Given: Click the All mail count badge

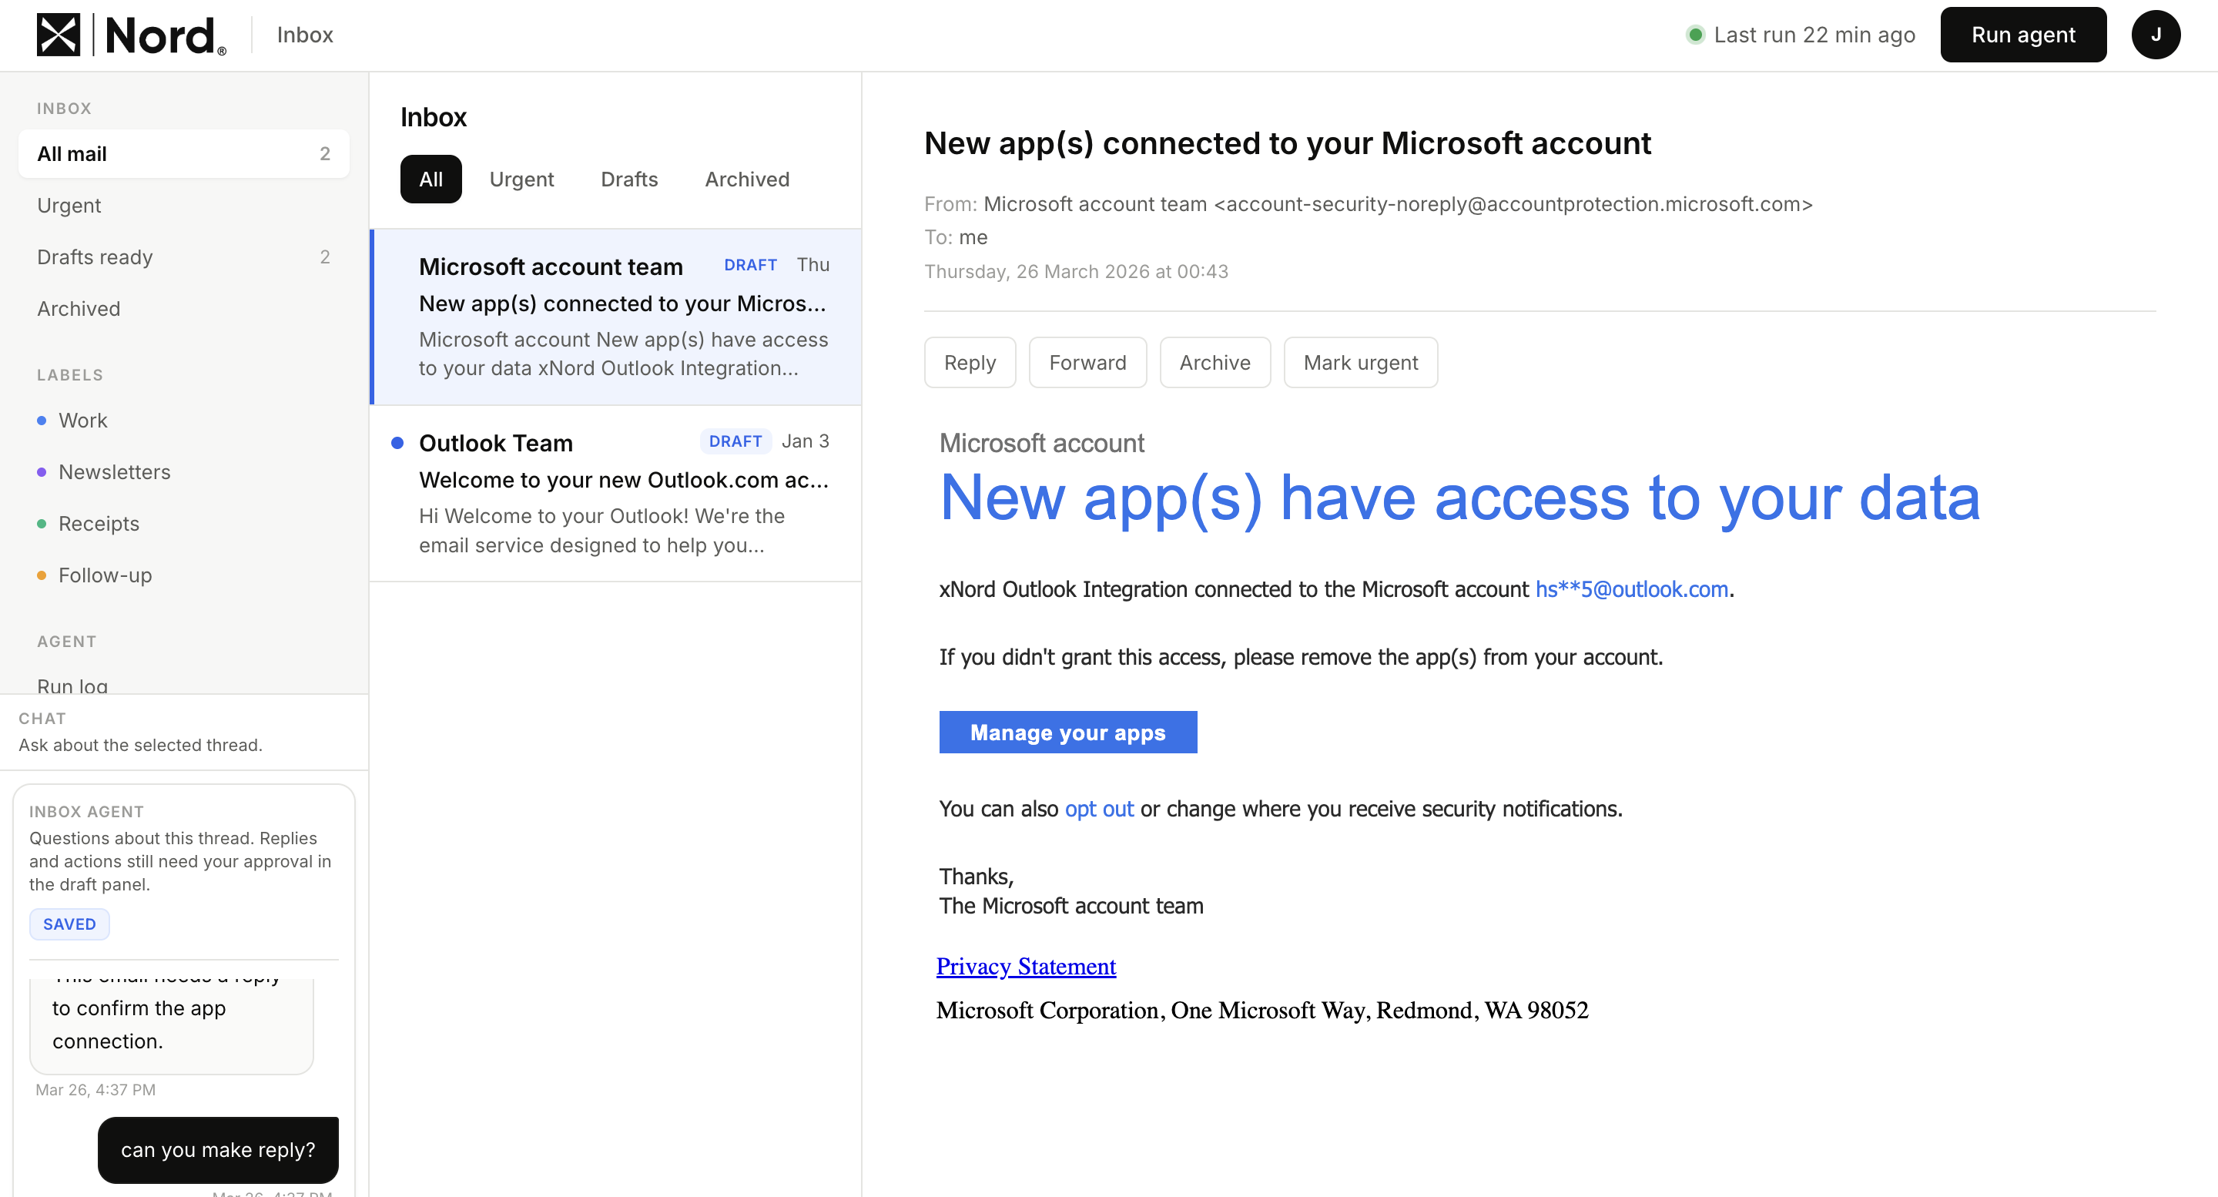Looking at the screenshot, I should (x=324, y=153).
